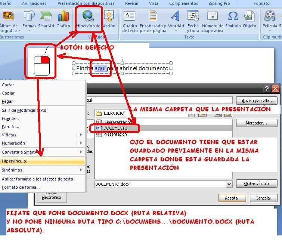Click the Hipervínculo ribbon icon

88,19
